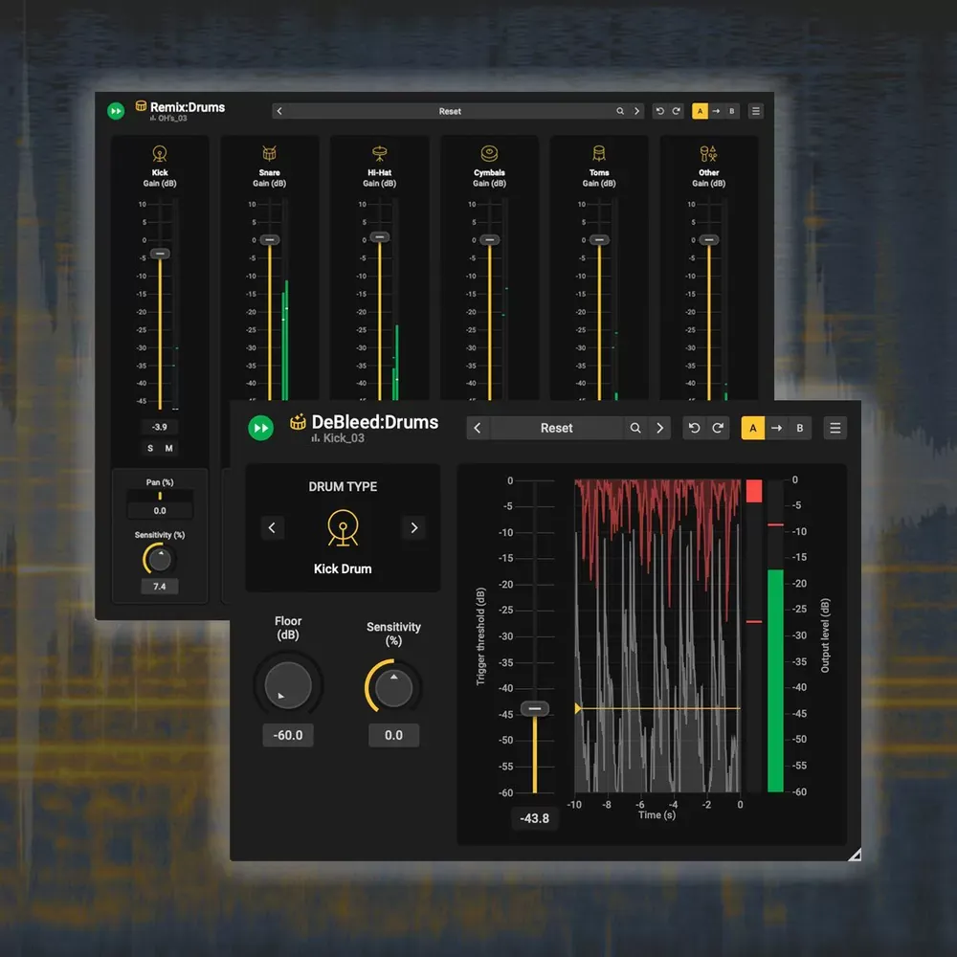Mute the Kick channel

169,449
